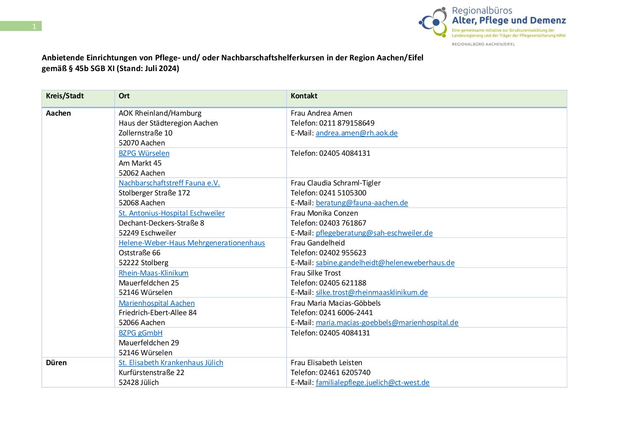
Task: Open Helene-Weber-Haus Mehrgenerationenhaus link
Action: click(x=191, y=243)
